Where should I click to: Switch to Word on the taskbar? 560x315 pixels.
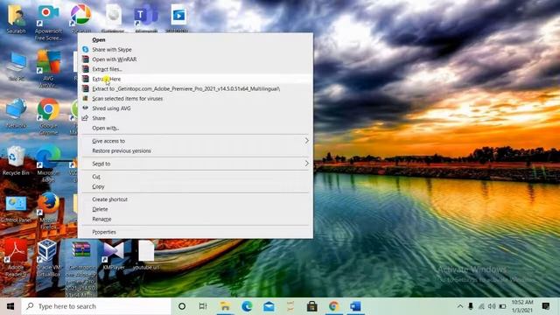coord(355,306)
